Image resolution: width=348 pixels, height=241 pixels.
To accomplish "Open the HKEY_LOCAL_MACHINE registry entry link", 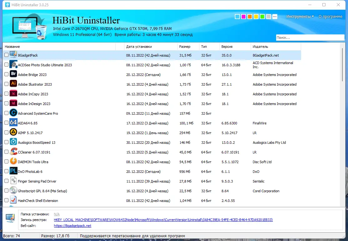I will (163, 219).
